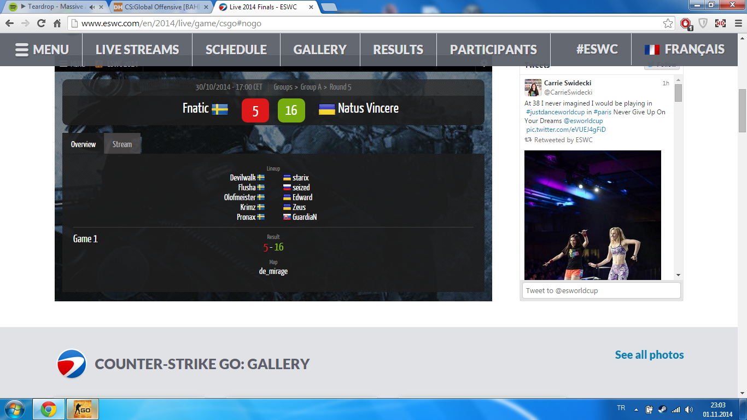Open a new tab in the browser

coord(328,7)
